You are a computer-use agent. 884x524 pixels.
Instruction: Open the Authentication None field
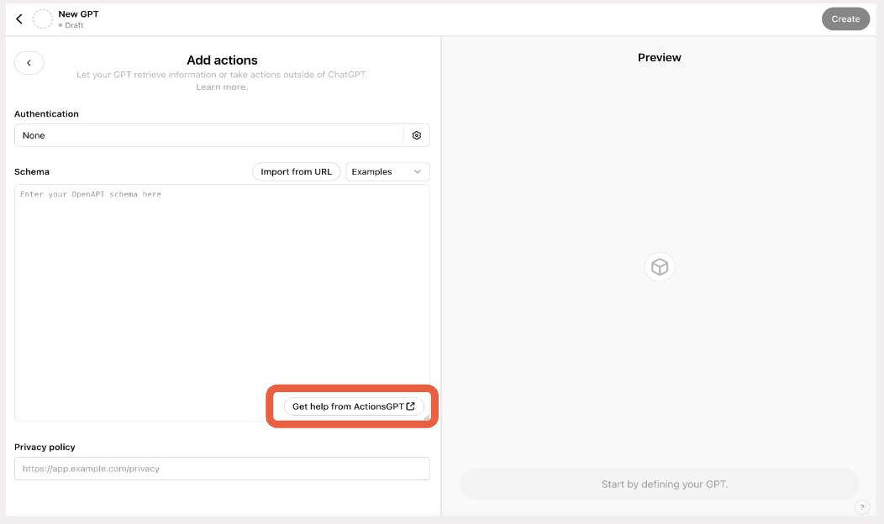point(208,135)
